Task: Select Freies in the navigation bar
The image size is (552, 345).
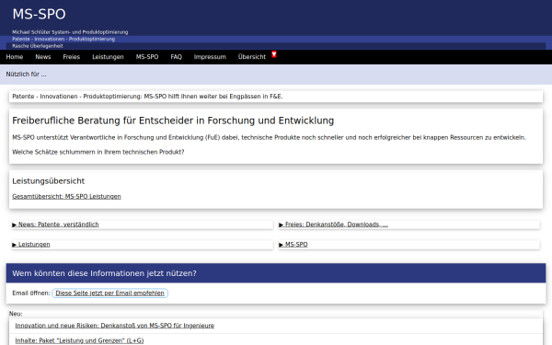Action: pos(72,57)
